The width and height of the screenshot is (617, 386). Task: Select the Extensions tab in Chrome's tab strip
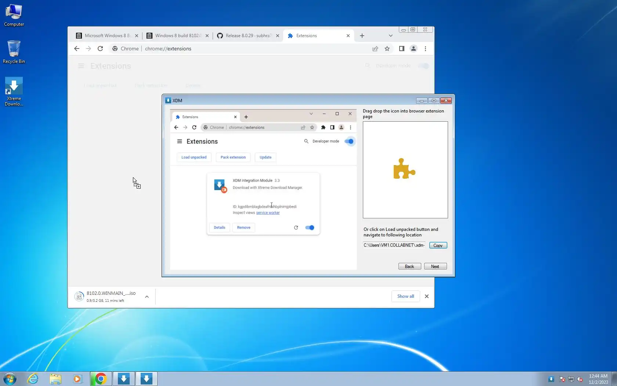[x=318, y=36]
